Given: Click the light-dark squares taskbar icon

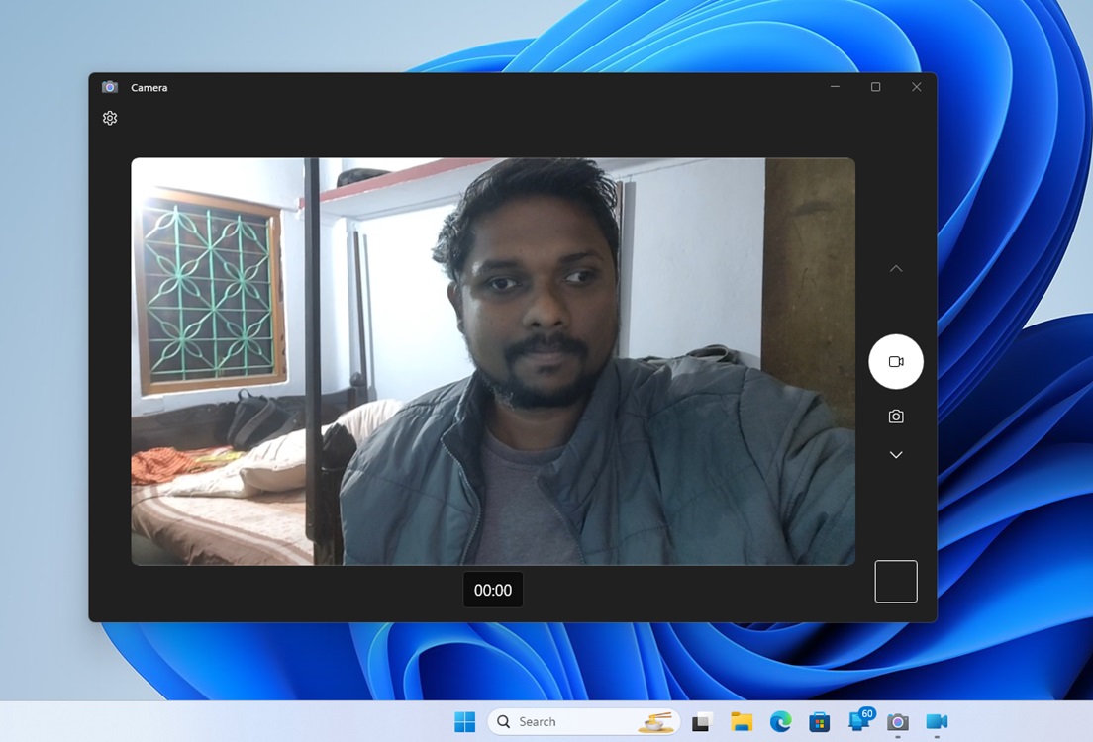Looking at the screenshot, I should (x=702, y=722).
